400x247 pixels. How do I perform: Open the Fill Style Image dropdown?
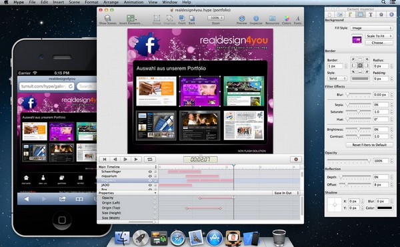(x=371, y=28)
